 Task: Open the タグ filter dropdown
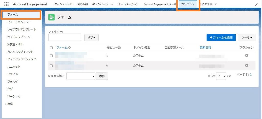[91, 38]
